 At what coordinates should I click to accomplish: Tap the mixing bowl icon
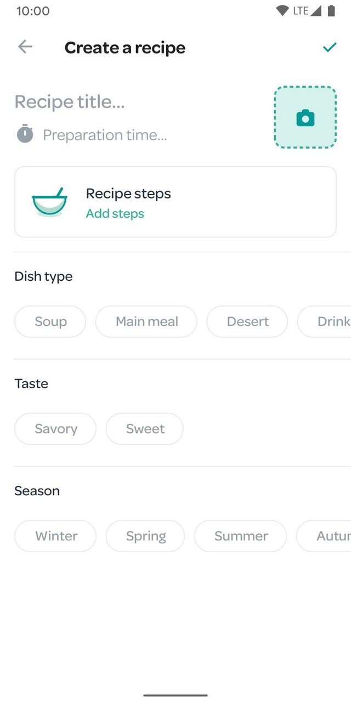pos(49,202)
